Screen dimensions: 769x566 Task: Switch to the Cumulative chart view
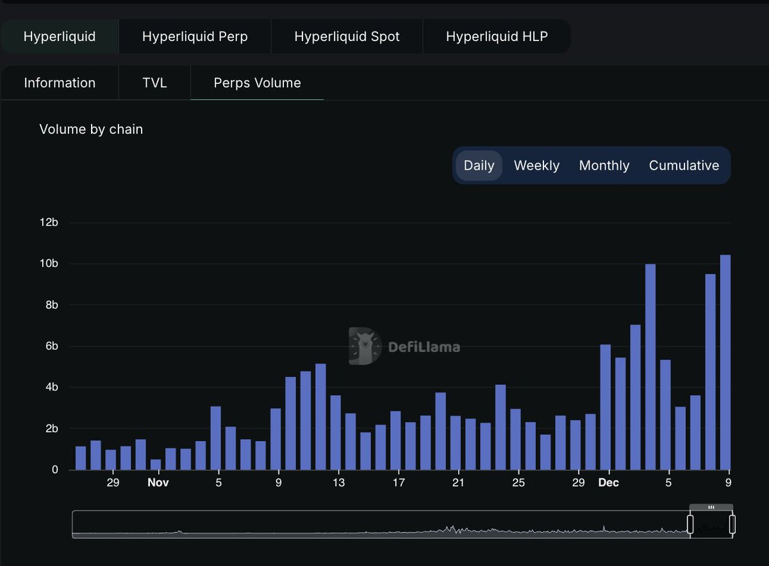pyautogui.click(x=684, y=165)
